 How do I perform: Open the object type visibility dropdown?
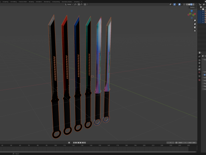[171, 4]
